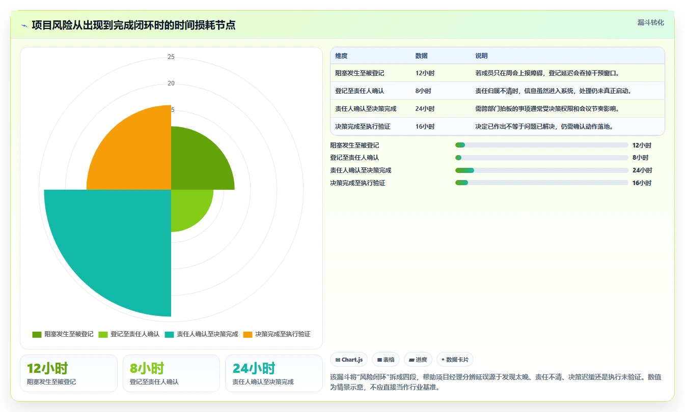
Task: Click the footer note starting 该漏斗将
Action: click(496, 382)
